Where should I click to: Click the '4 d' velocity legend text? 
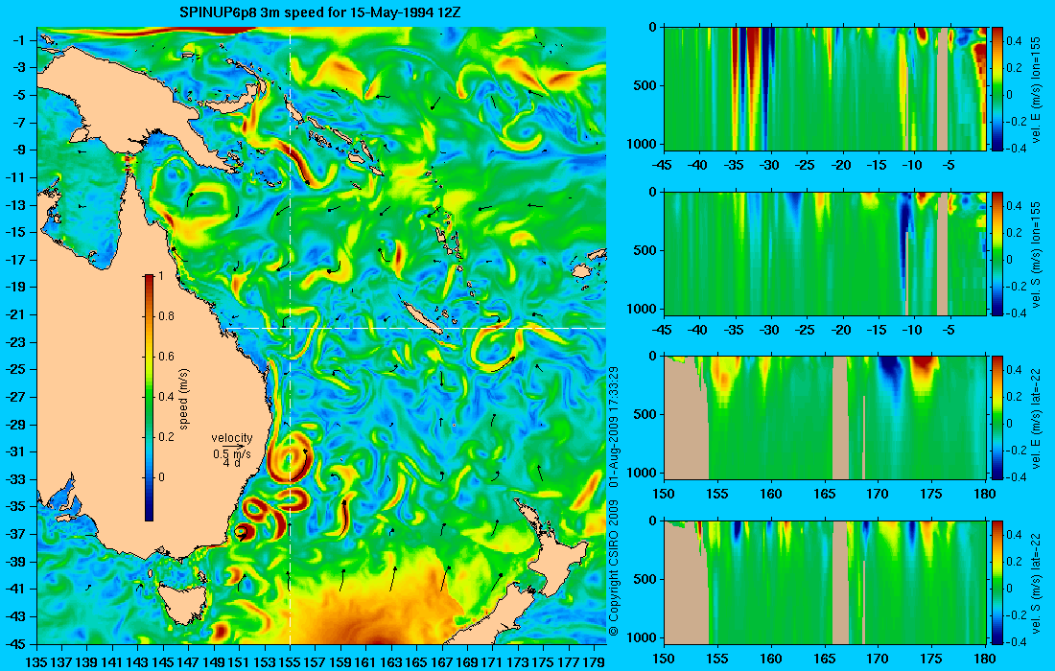coord(231,463)
